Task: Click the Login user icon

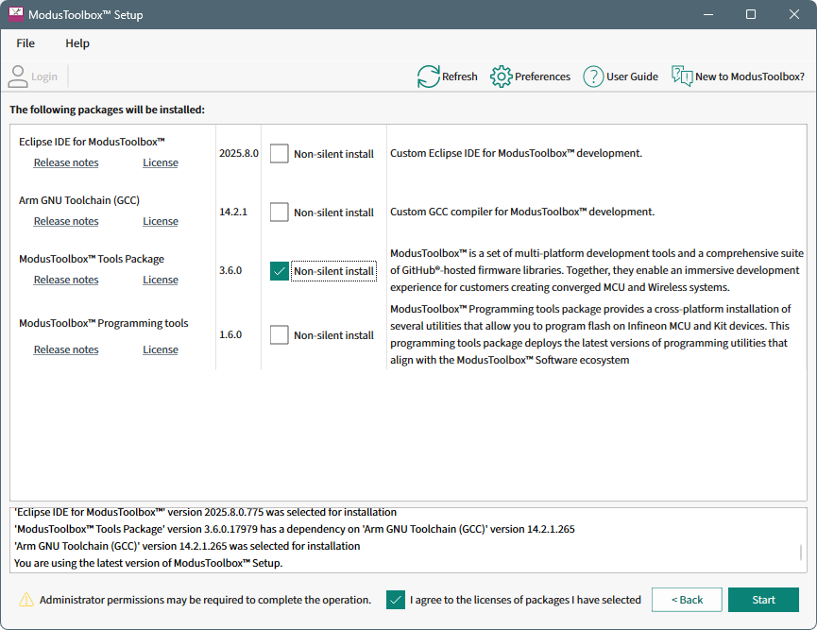Action: 18,77
